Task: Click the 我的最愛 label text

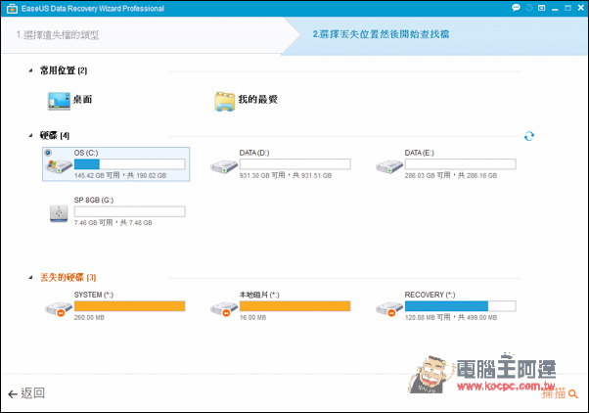Action: (x=258, y=100)
